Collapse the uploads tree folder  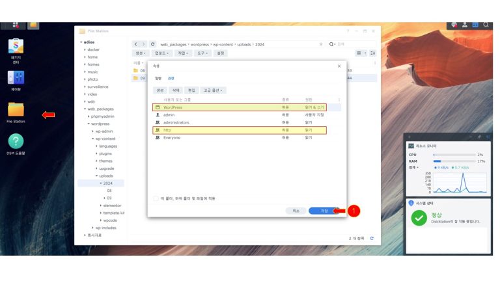click(x=96, y=176)
